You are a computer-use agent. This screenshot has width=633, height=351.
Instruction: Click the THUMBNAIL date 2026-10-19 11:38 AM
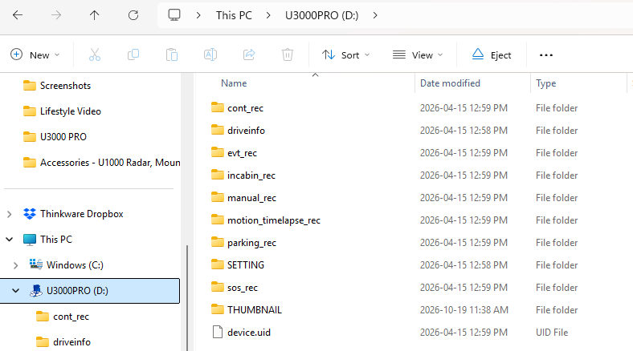coord(464,310)
